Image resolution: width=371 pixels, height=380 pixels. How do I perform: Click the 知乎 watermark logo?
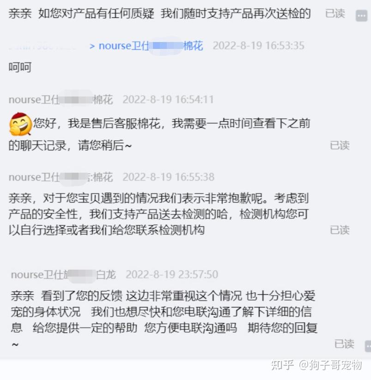click(x=282, y=365)
